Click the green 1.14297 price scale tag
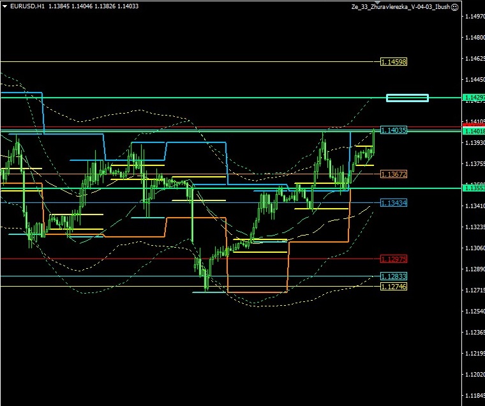Viewport: 485px width, 406px height. [x=474, y=98]
